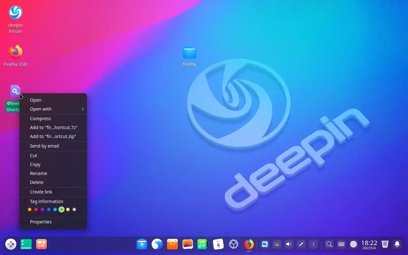
Task: Open the Trash in the dock
Action: [x=385, y=244]
